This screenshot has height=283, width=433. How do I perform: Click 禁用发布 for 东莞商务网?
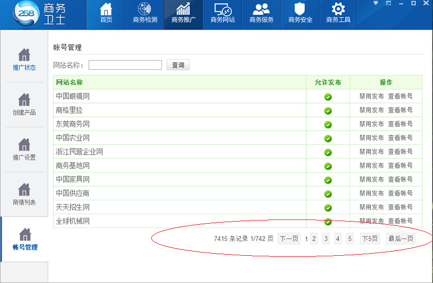click(372, 124)
